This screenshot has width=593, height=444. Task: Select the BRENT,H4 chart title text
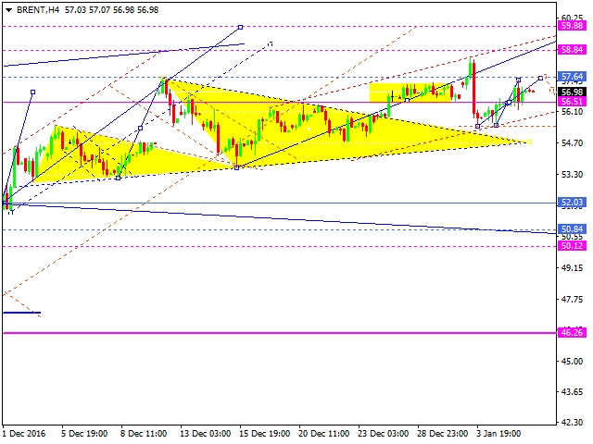coord(38,10)
